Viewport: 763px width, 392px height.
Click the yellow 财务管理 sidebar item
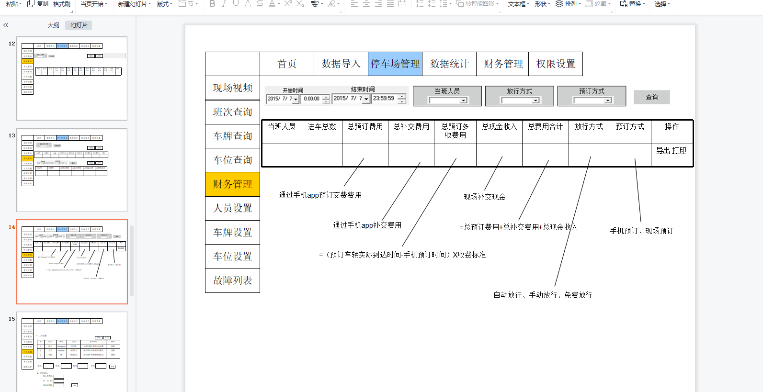[x=233, y=184]
